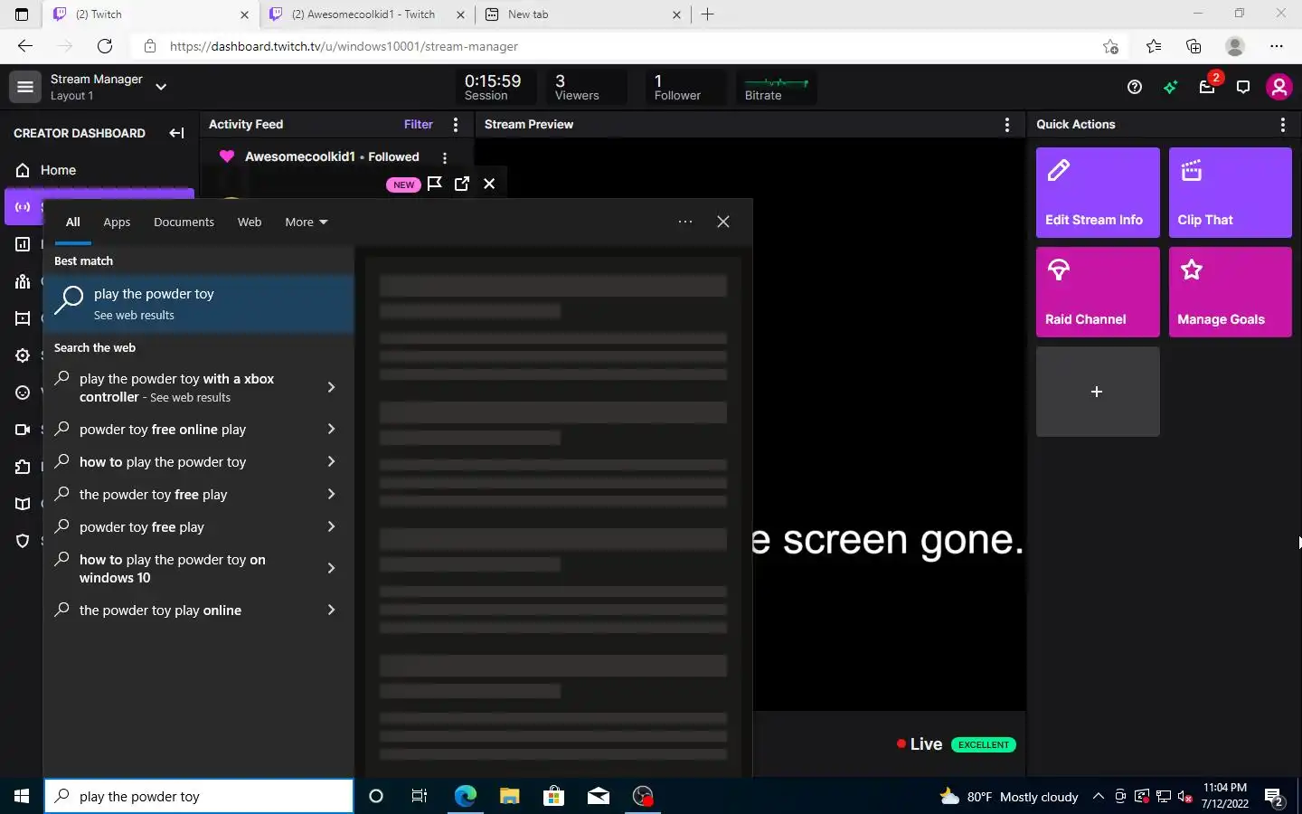This screenshot has width=1302, height=814.
Task: Refresh the page in browser toolbar
Action: pos(105,46)
